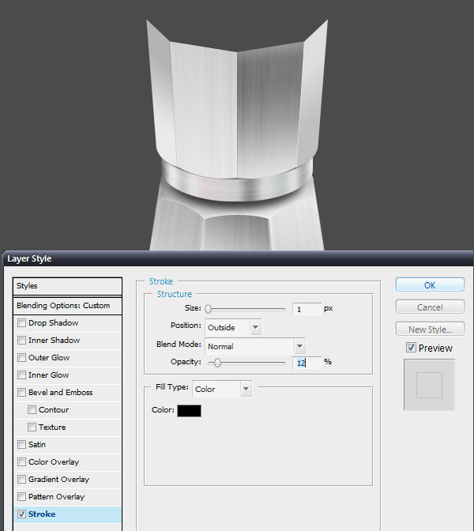Image resolution: width=474 pixels, height=531 pixels.
Task: Check the Color Overlay box
Action: coord(21,462)
